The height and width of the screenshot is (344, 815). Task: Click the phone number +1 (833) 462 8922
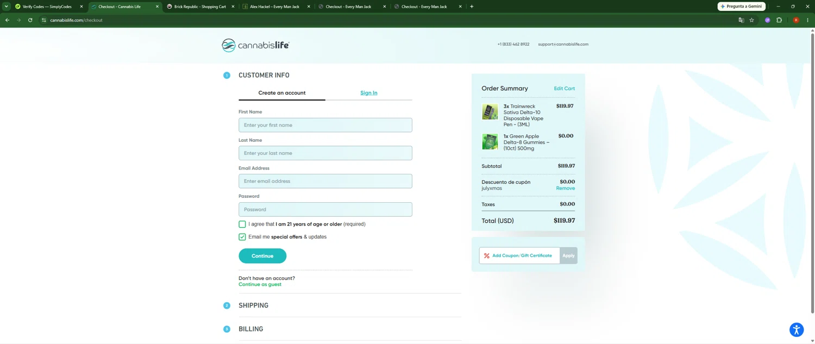click(x=513, y=44)
